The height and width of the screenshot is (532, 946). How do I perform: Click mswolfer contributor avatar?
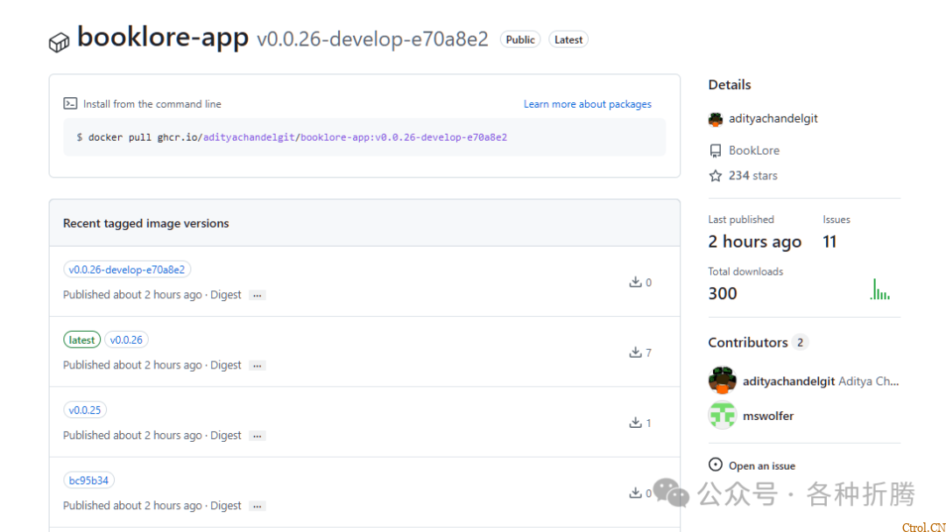point(722,415)
